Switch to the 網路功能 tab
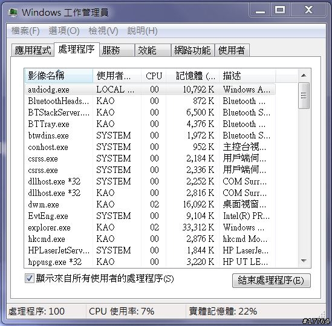This screenshot has height=326, width=332. [193, 50]
